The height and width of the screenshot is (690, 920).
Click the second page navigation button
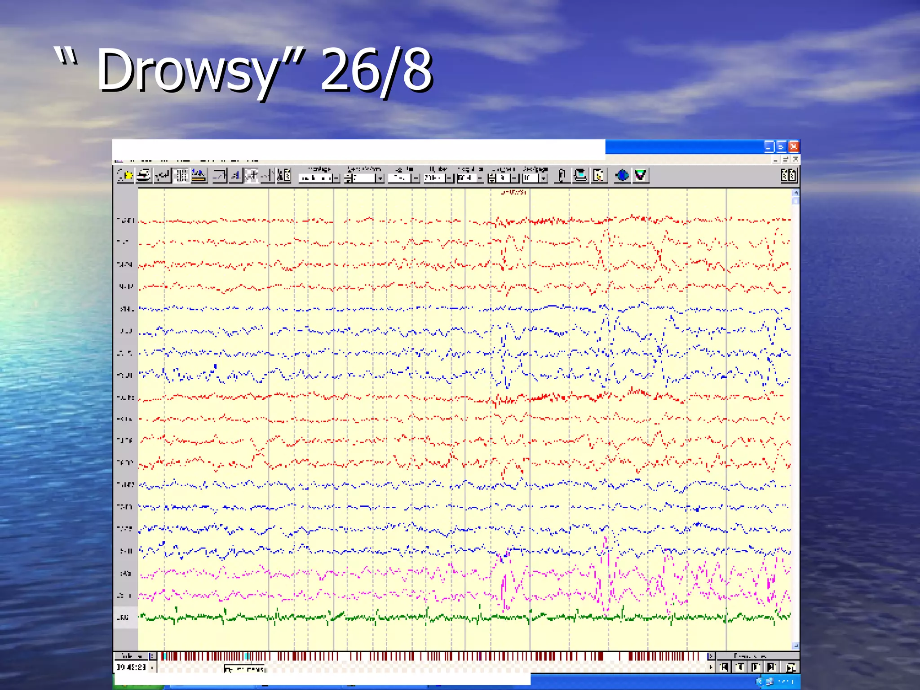(x=740, y=667)
